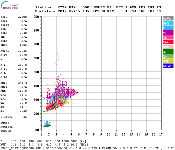Select the W purple legend swatch
The width and height of the screenshot is (175, 150).
click(168, 33)
